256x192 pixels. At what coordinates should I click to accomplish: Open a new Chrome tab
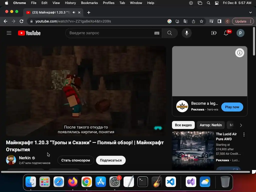click(89, 12)
